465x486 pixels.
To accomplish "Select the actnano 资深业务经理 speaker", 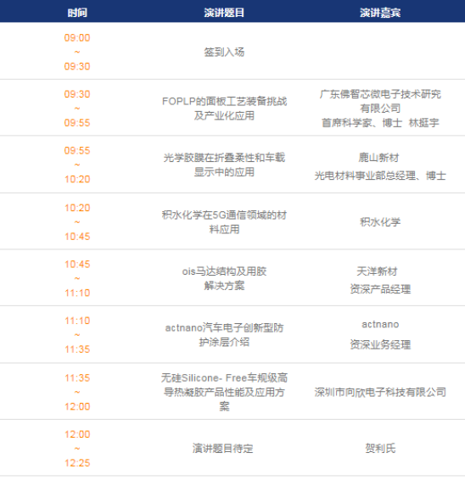I will coord(380,335).
